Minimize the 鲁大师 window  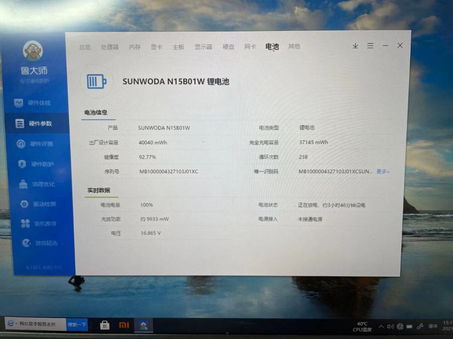(385, 46)
